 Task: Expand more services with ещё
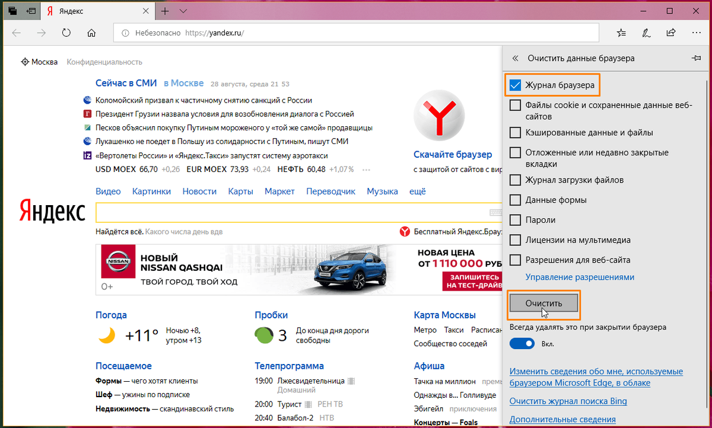pyautogui.click(x=418, y=191)
